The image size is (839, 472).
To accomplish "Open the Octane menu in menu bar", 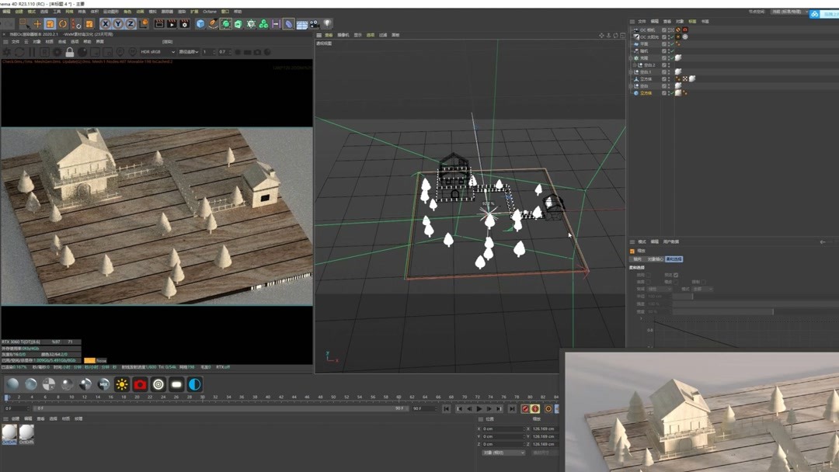I will coord(209,12).
